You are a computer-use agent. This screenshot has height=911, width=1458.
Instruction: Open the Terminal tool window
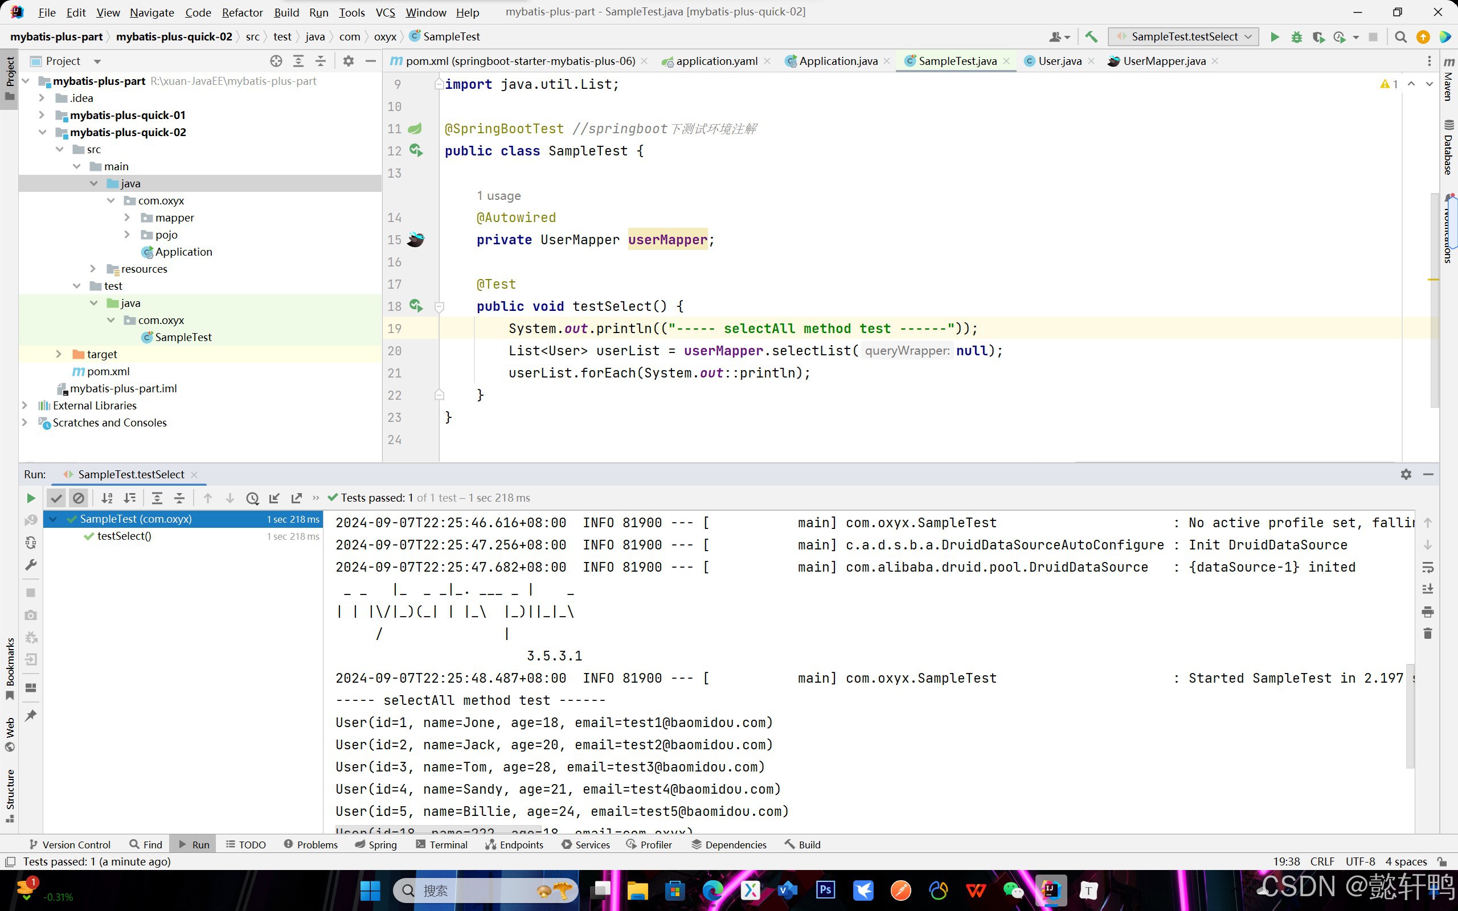(447, 845)
